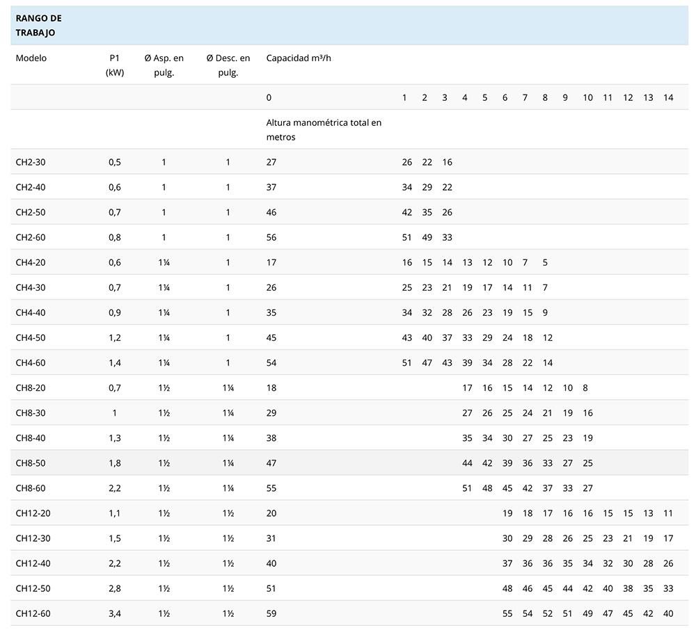Click the Ø Desc. en pulg. header
Screen dimensions: 696x637
228,65
